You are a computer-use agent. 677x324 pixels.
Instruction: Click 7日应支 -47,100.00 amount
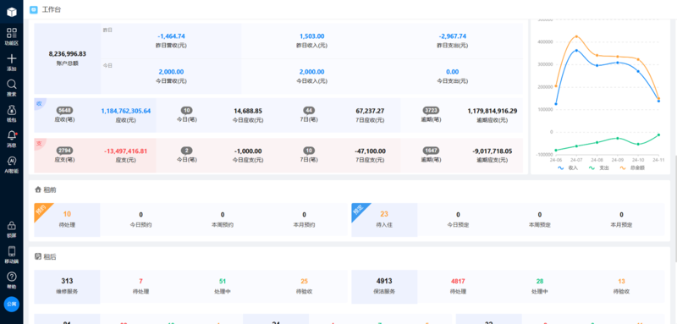(x=370, y=151)
